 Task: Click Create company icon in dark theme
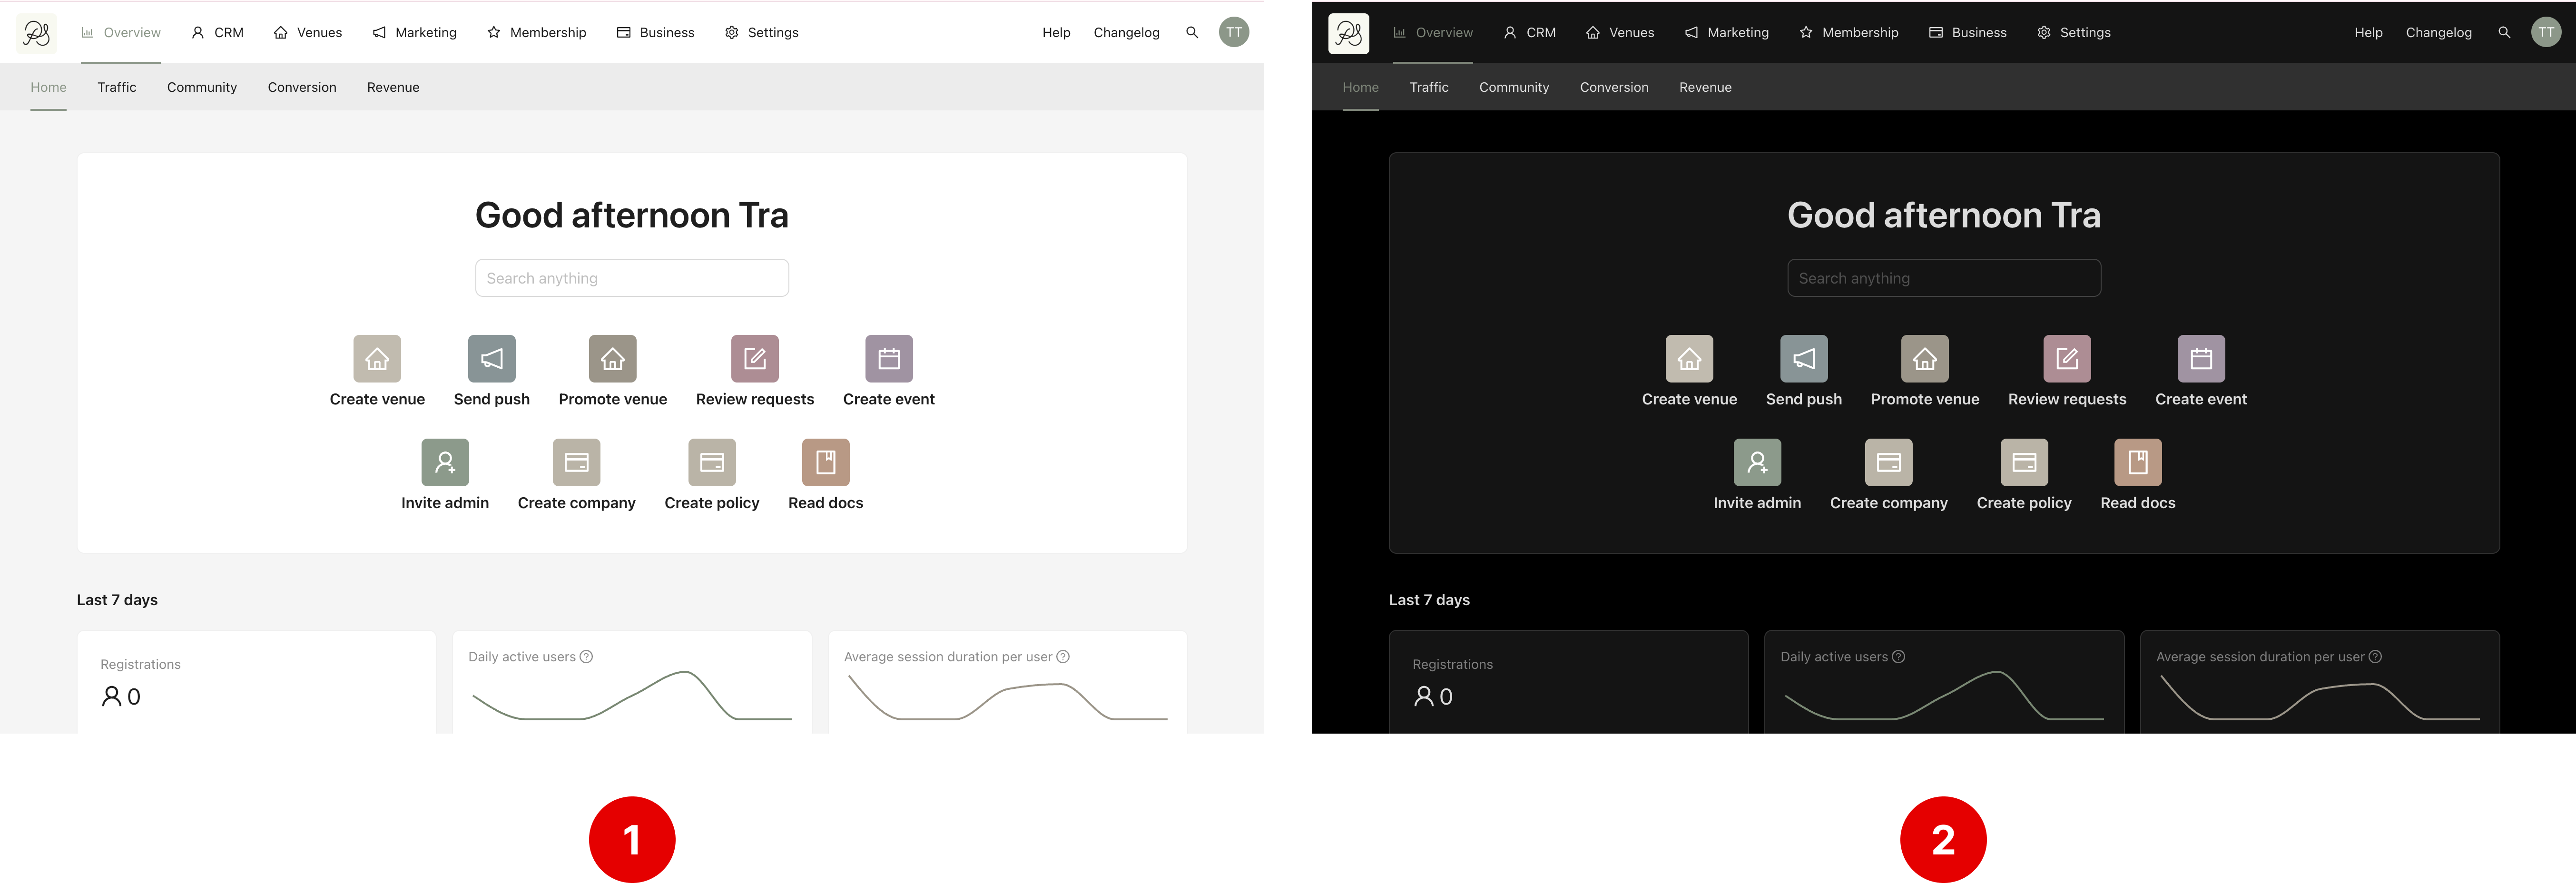click(x=1888, y=462)
